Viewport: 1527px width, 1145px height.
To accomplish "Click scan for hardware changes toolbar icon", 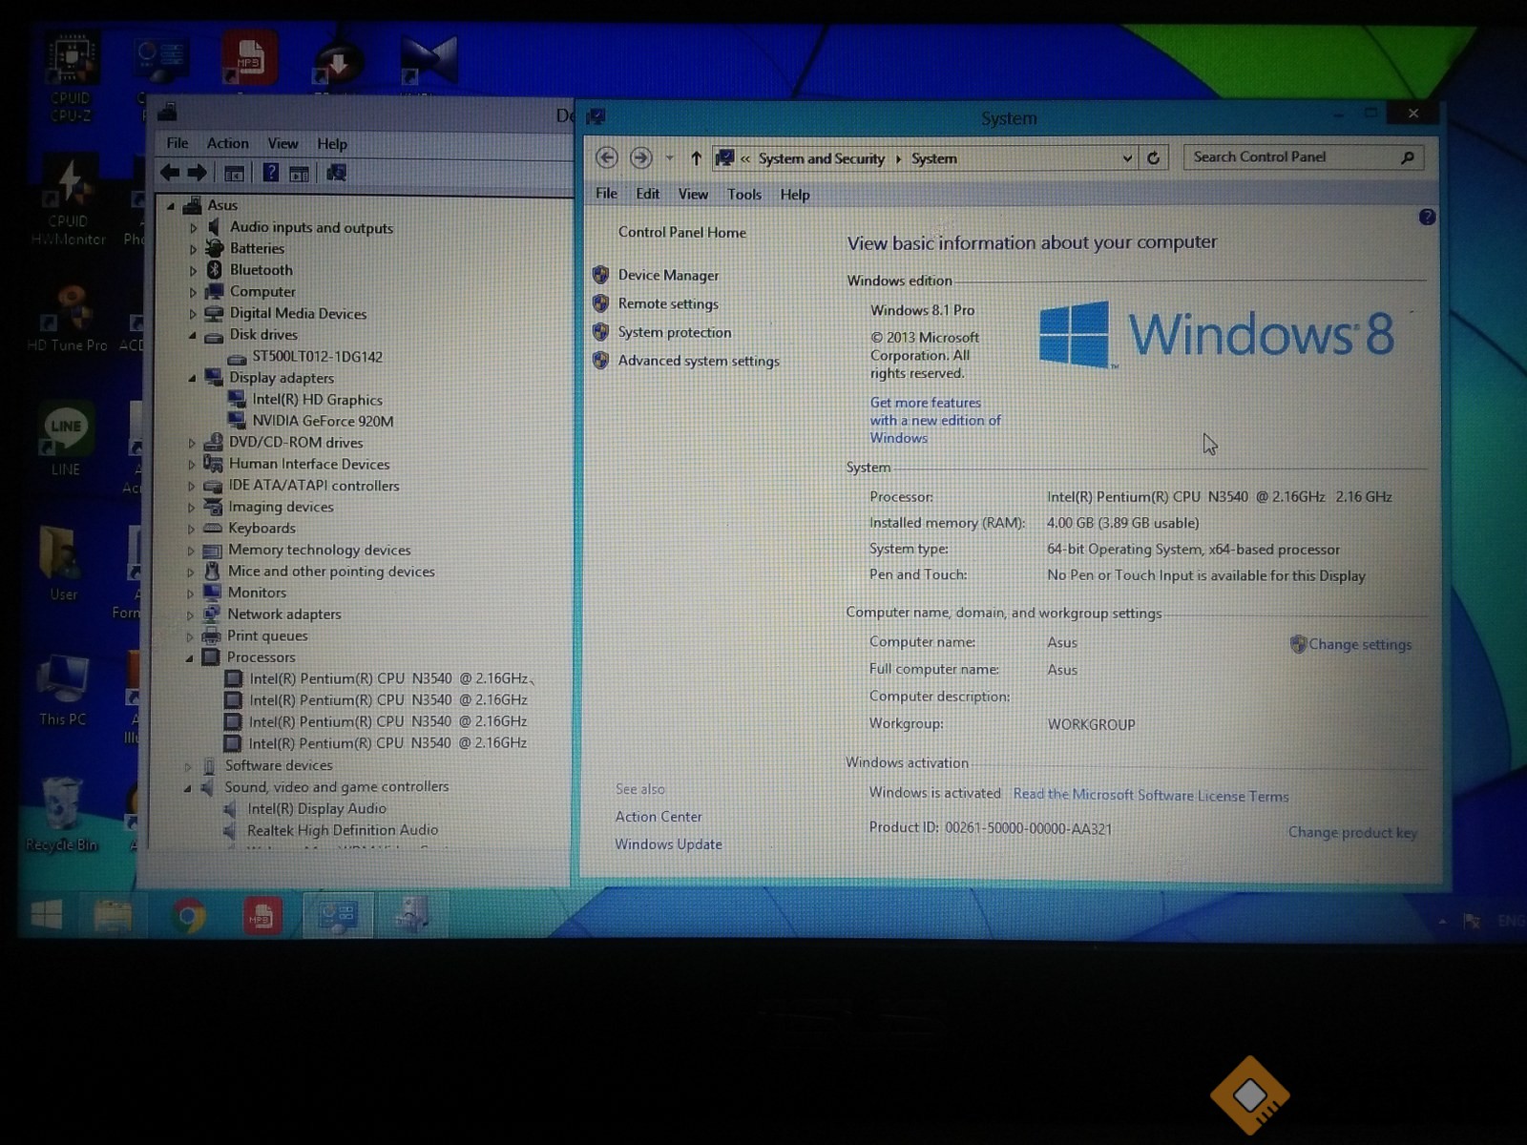I will pos(336,173).
